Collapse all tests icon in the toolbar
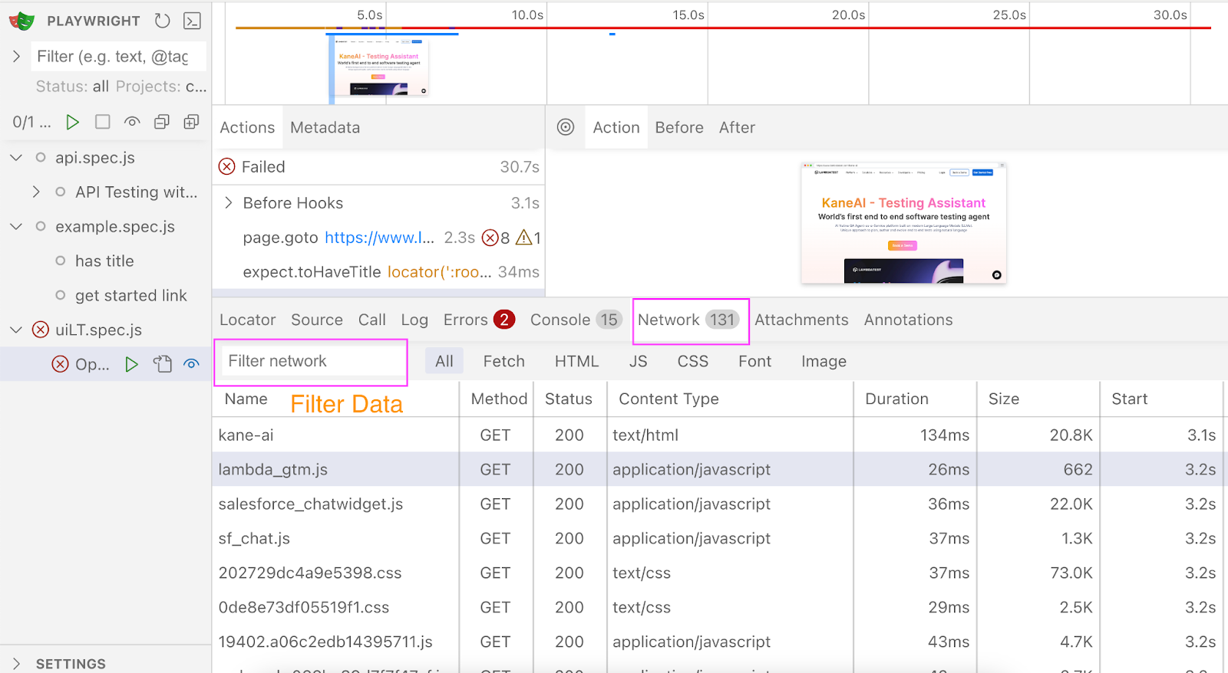 coord(162,122)
